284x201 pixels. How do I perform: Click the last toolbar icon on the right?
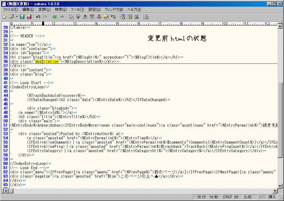tap(146, 17)
